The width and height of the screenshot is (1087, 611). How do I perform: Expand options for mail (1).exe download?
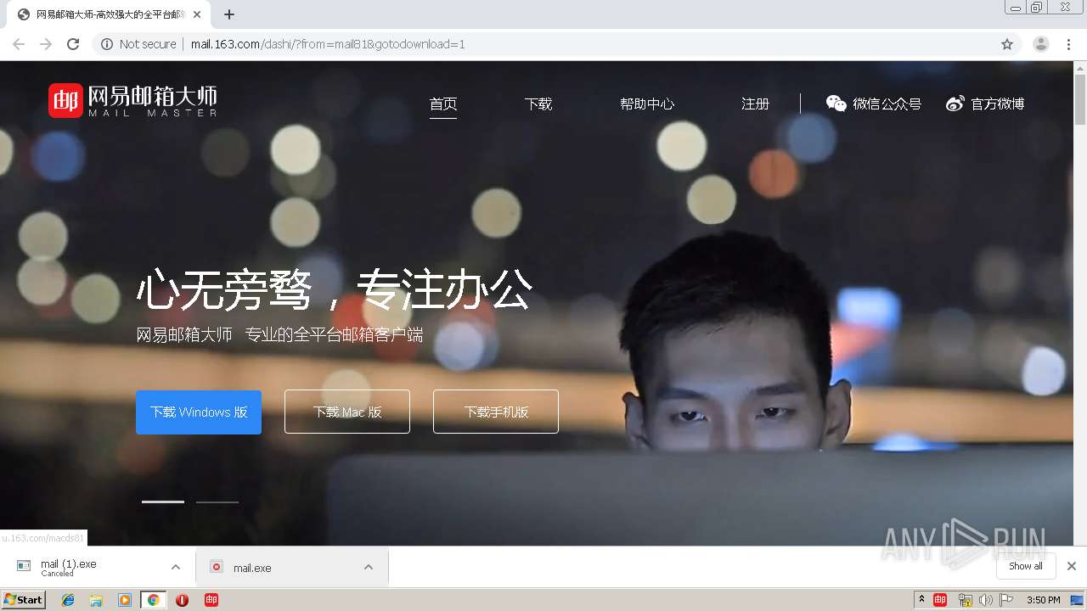point(176,567)
